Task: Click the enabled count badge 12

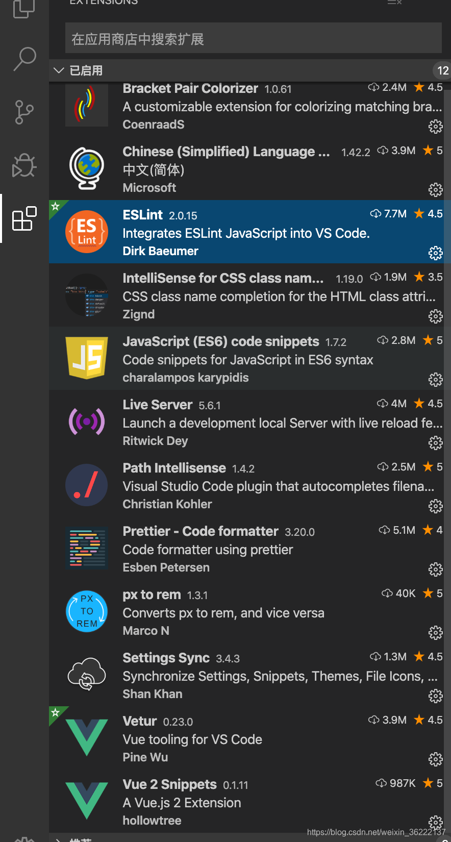Action: tap(442, 70)
